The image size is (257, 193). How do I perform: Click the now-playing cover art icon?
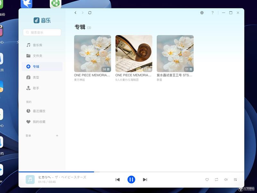30,179
